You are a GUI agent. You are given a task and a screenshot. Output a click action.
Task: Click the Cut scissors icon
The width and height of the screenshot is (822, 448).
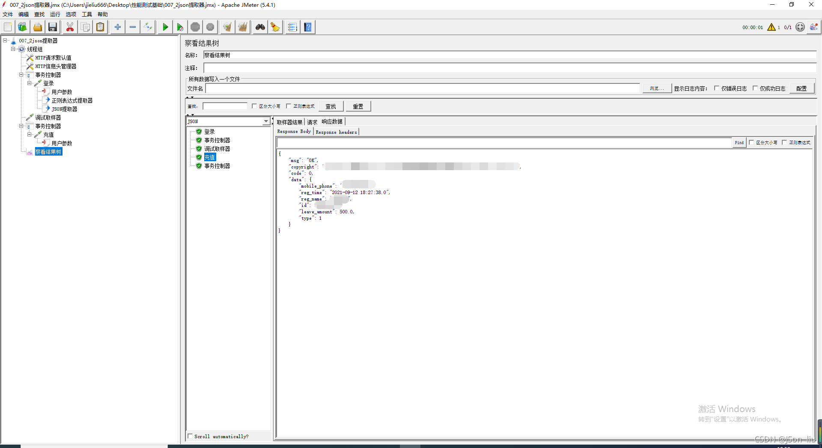(70, 27)
